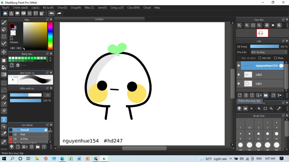Click the Help menu
This screenshot has width=289, height=162.
pos(157,8)
